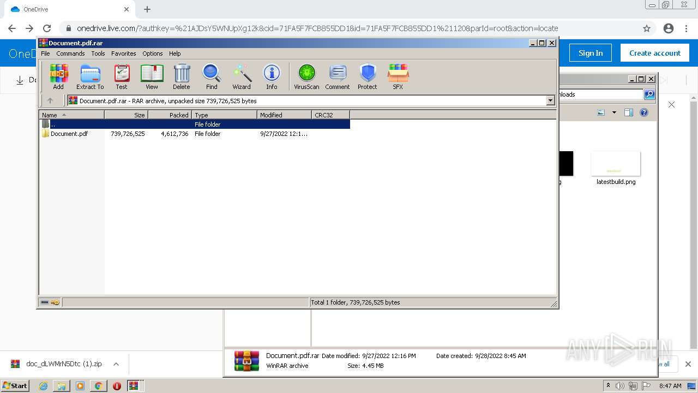The height and width of the screenshot is (393, 698).
Task: Open the Explorer view options dropdown arrow
Action: point(614,112)
